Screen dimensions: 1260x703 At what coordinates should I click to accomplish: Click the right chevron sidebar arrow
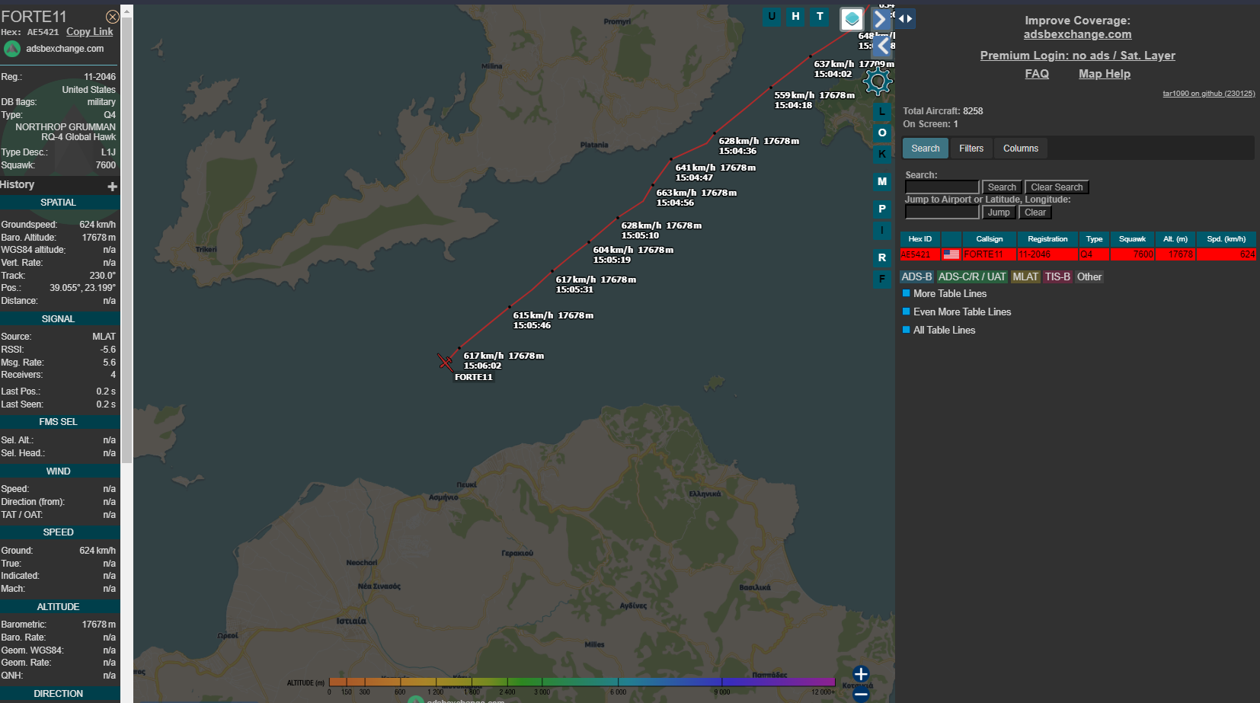click(881, 19)
